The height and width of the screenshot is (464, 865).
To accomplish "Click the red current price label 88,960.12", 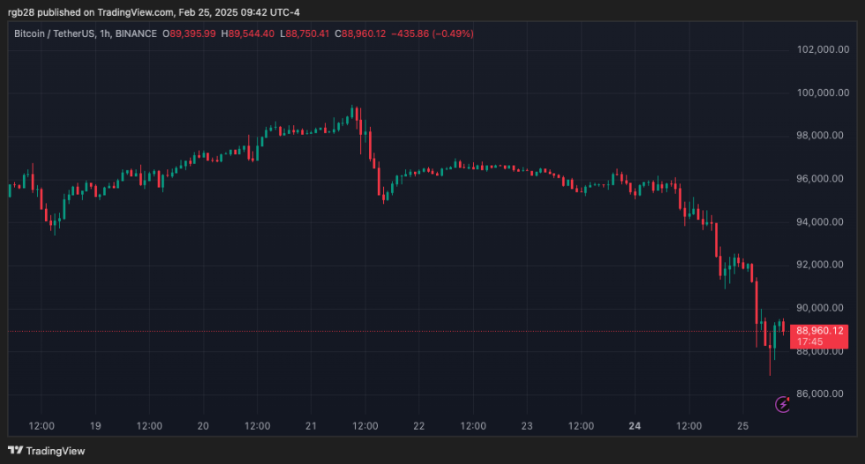I will [820, 331].
